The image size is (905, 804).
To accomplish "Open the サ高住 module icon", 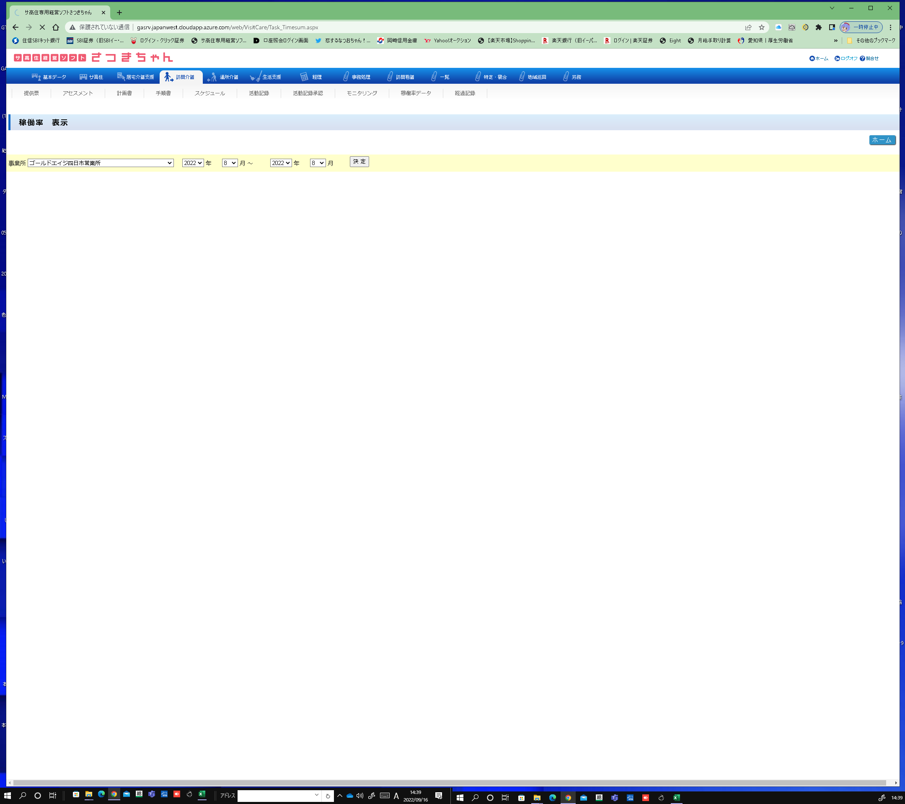I will (83, 77).
